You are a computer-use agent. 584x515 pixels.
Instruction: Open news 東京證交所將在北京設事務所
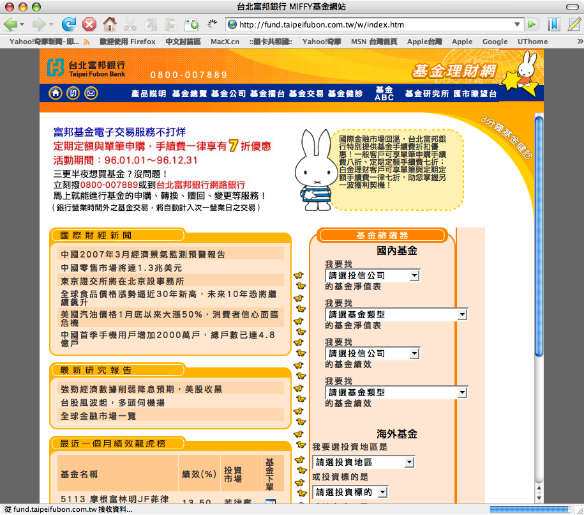(x=122, y=281)
